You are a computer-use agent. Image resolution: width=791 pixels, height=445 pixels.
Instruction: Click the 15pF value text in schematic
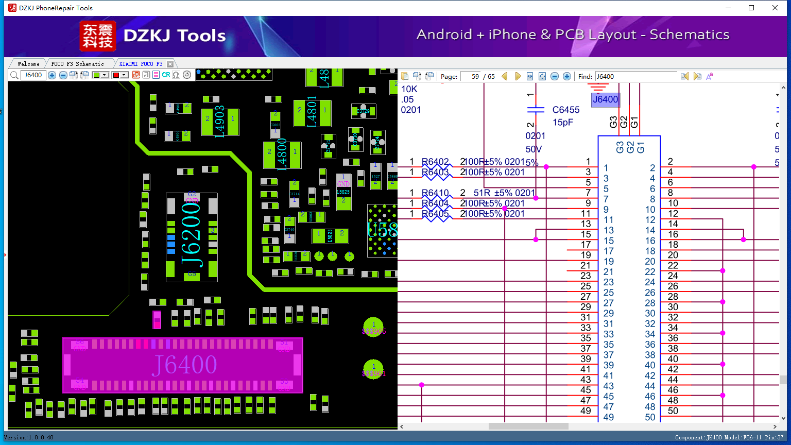click(563, 123)
